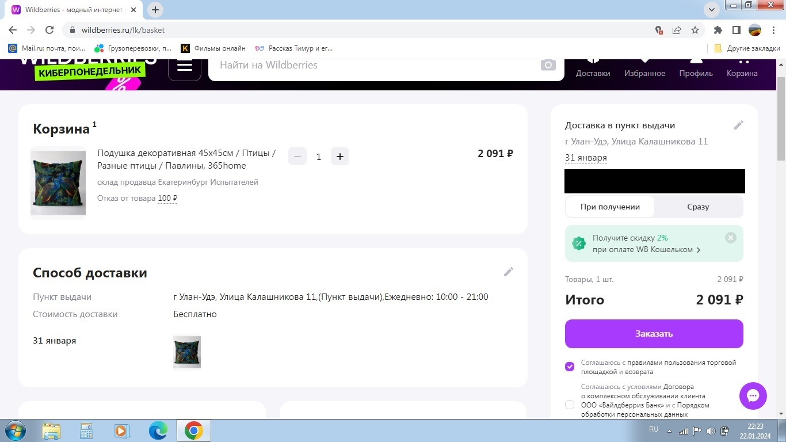Viewport: 786px width, 442px height.
Task: Search by photo using the camera icon
Action: pos(548,65)
